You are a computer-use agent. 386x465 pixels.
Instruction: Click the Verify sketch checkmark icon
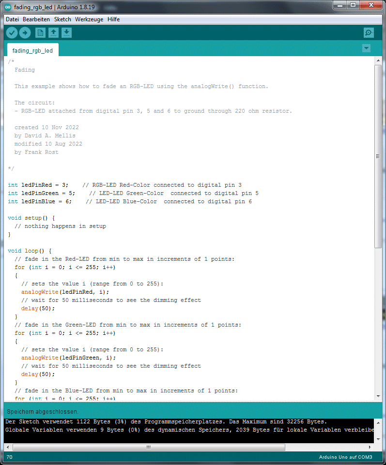click(12, 32)
